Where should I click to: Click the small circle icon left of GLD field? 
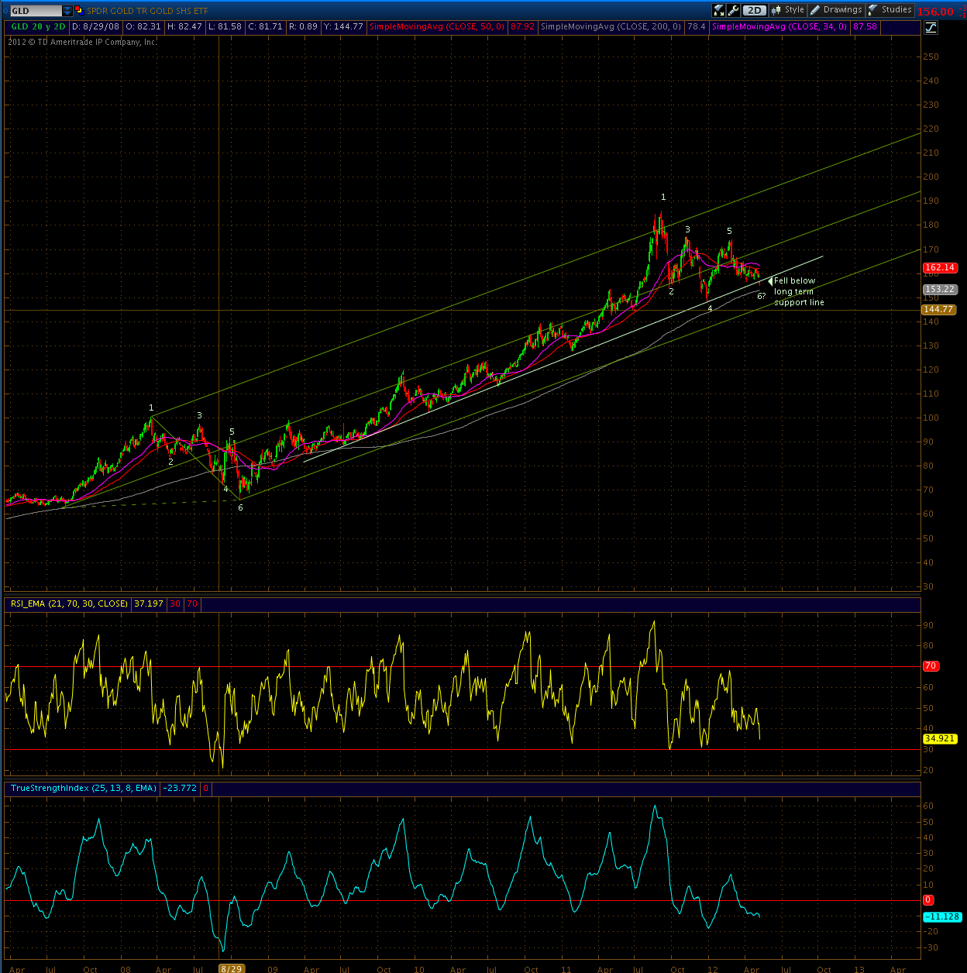[x=5, y=11]
